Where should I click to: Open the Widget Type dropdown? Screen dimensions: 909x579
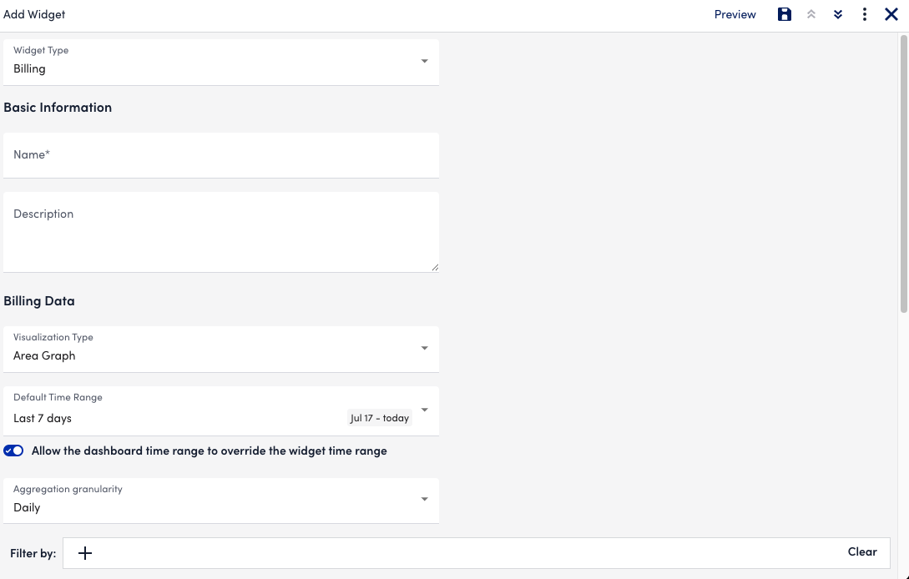click(424, 62)
